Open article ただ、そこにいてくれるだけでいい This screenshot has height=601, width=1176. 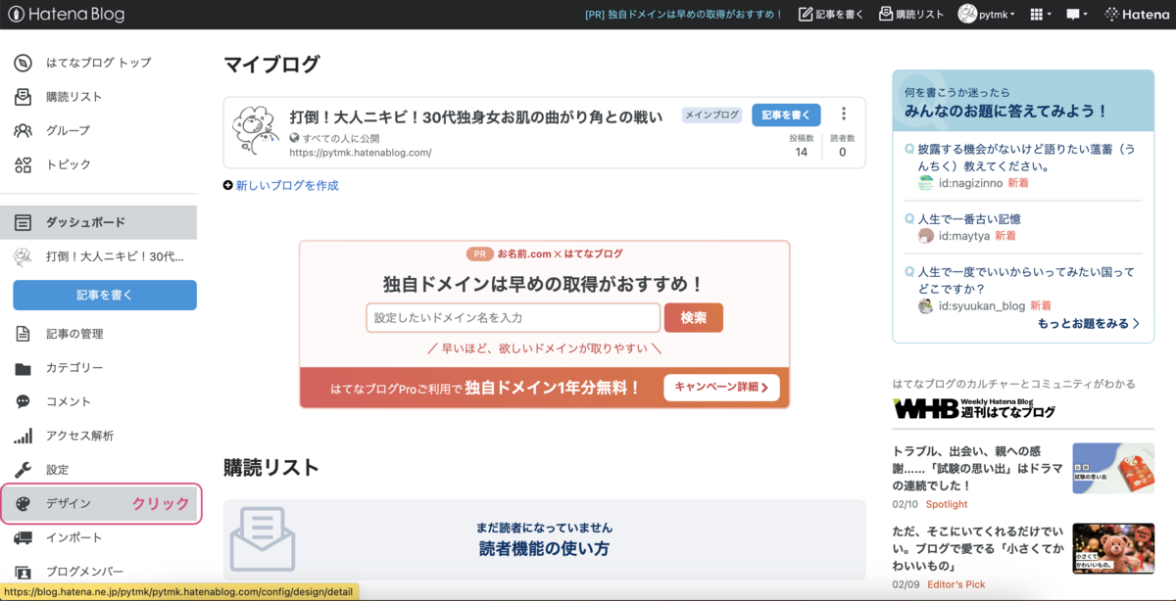(978, 548)
